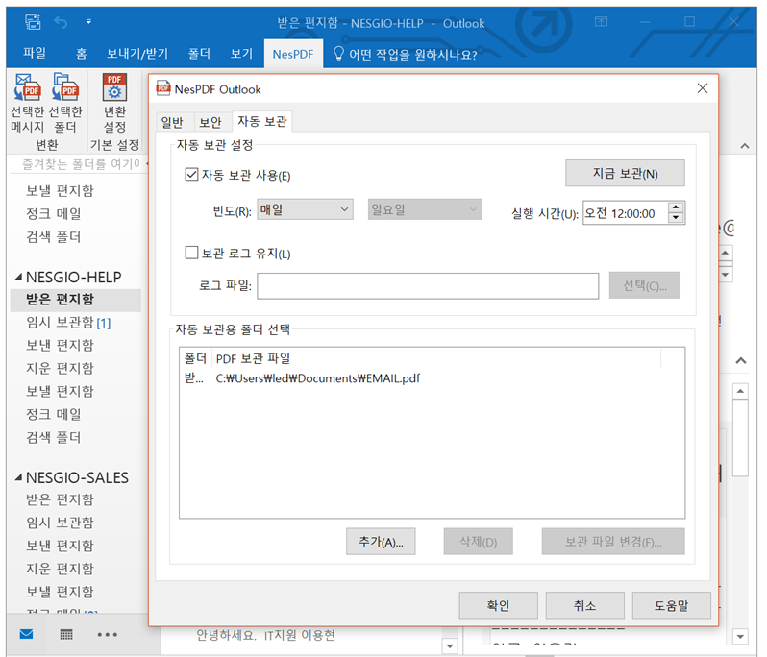Screen dimensions: 767x657
Task: Collapse the NESGIO-HELP account tree
Action: (x=18, y=278)
